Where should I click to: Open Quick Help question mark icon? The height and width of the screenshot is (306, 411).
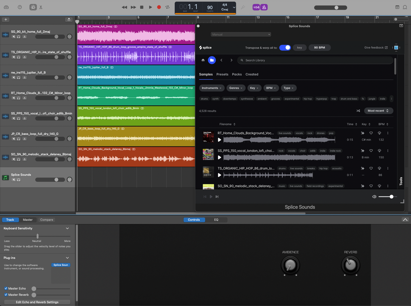click(20, 7)
